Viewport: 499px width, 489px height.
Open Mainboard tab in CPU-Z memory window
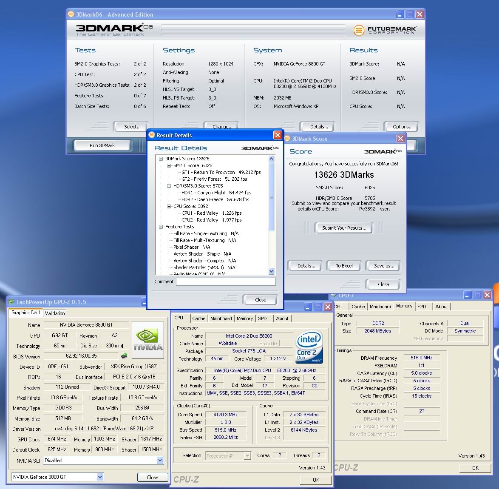[x=380, y=307]
